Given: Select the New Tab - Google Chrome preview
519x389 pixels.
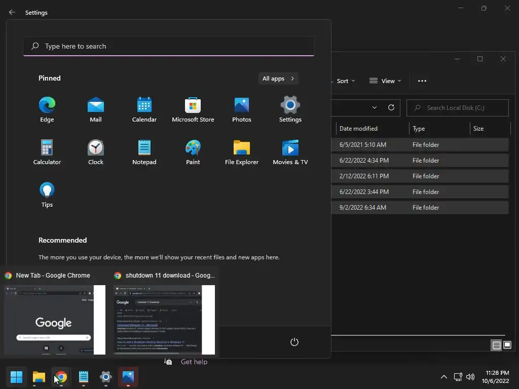Looking at the screenshot, I should (55, 313).
